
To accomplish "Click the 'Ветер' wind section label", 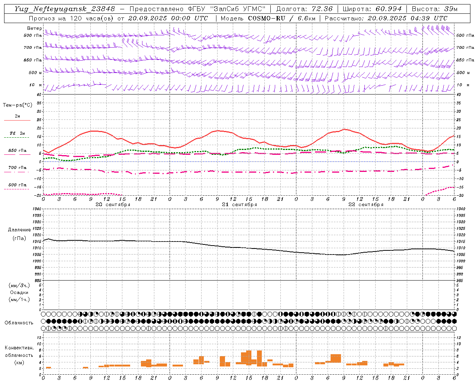I will coord(34,28).
